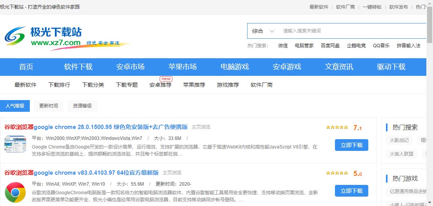
Task: Click the 热门搜索 sidebar heading
Action: (405, 127)
